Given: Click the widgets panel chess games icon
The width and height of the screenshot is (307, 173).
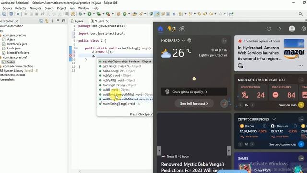Looking at the screenshot, I should [x=182, y=29].
